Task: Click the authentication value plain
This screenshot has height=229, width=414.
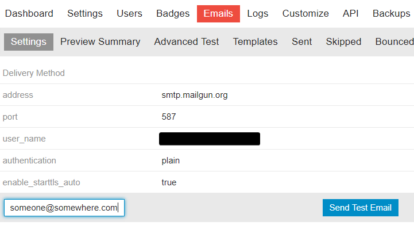Action: 171,161
